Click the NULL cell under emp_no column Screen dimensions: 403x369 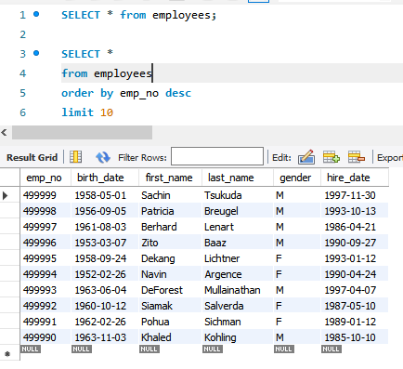point(31,349)
